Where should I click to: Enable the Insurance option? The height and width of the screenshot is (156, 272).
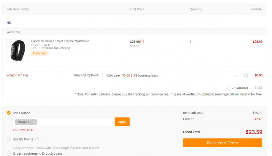tap(229, 88)
